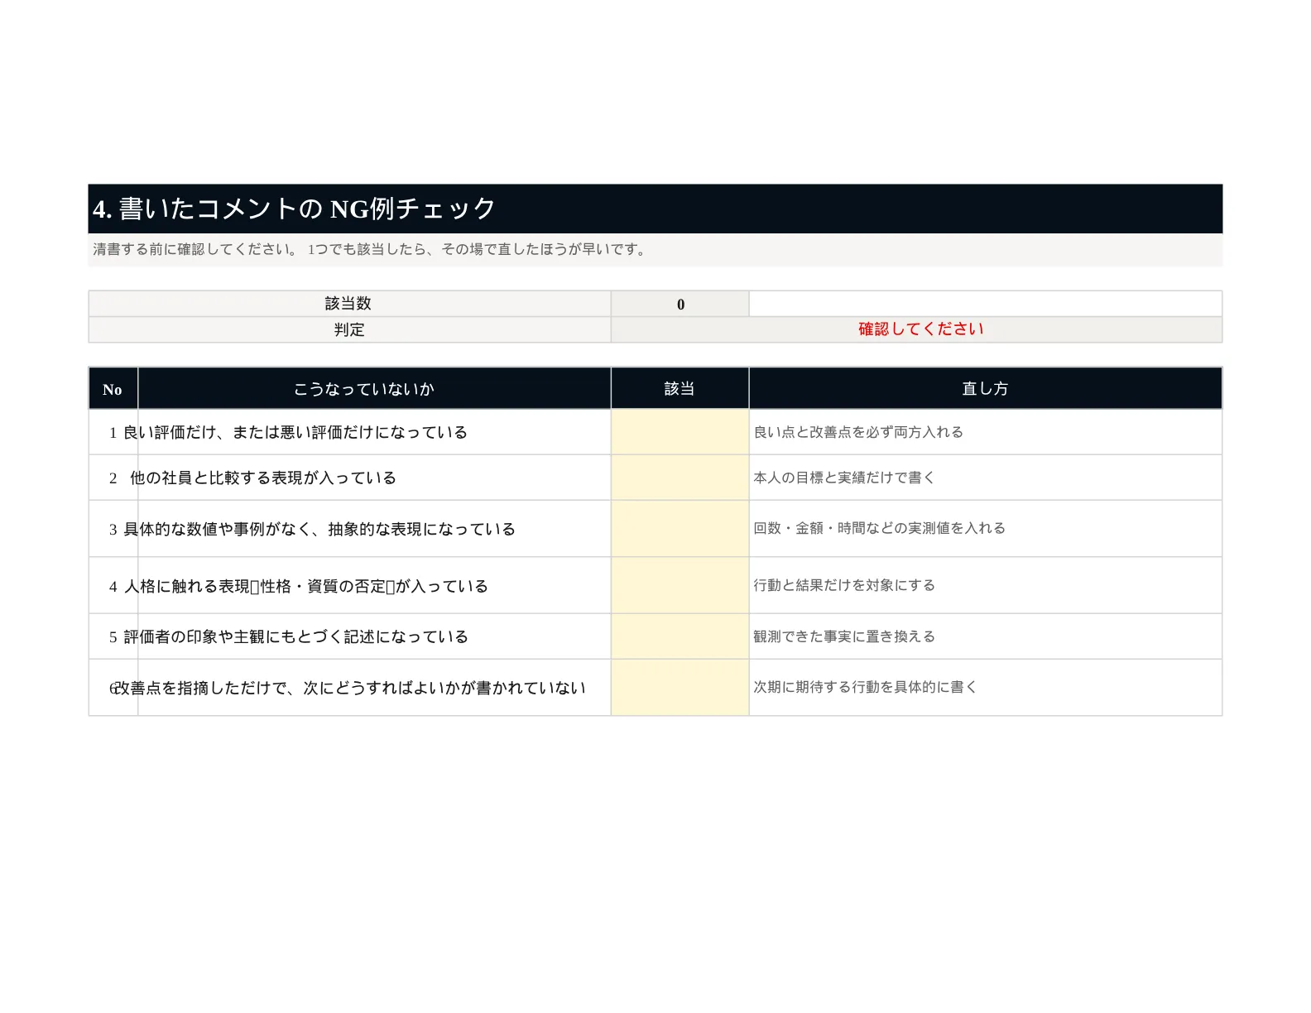The image size is (1311, 1013).
Task: Select the count cell showing 0
Action: [680, 304]
